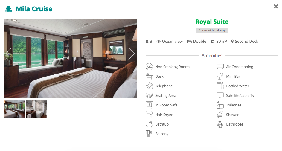Show the next room photo

coord(132,54)
